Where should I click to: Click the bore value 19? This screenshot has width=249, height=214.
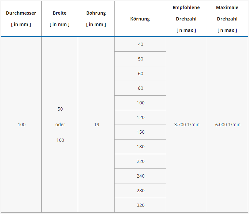[x=96, y=125]
